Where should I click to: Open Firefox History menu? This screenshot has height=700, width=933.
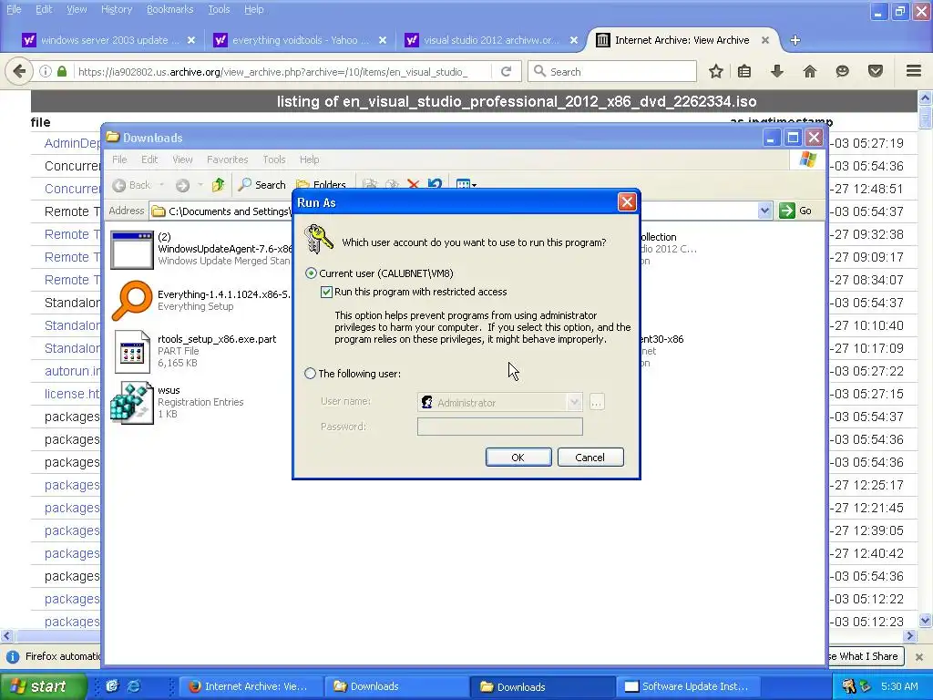[117, 9]
